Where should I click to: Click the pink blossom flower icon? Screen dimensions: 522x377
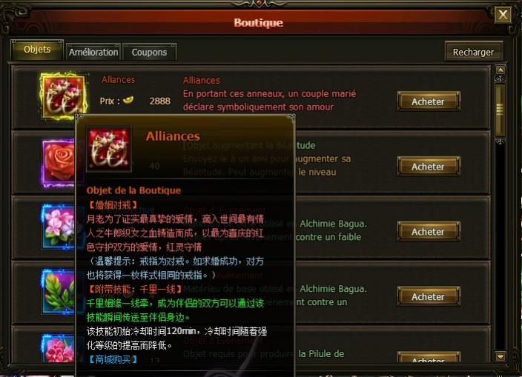tap(59, 227)
